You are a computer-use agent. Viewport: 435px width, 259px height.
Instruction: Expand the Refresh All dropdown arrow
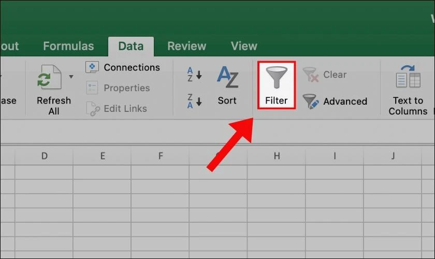(71, 77)
